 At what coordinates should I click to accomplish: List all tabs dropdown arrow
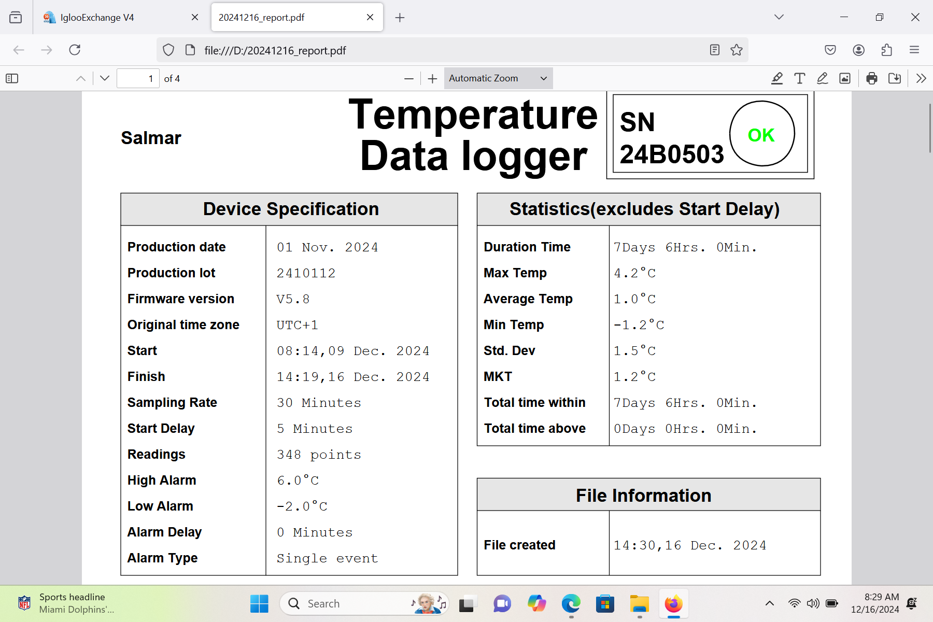(779, 17)
